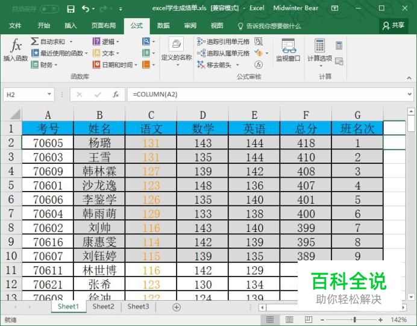Switch to the Sheet3 tab

[x=138, y=307]
